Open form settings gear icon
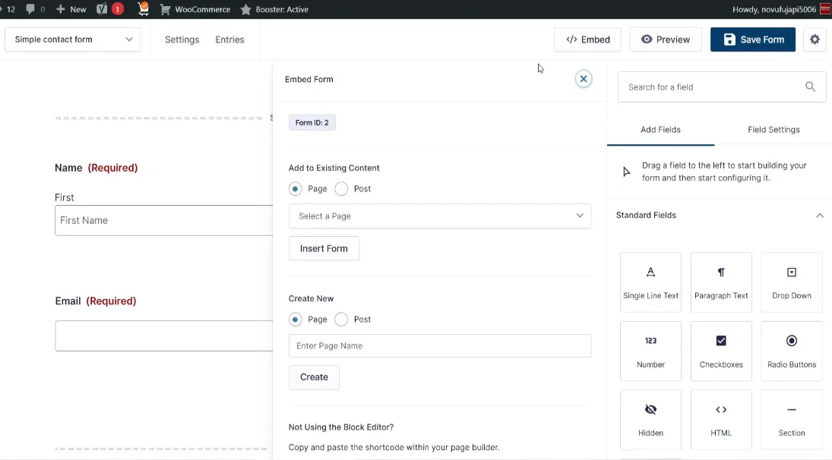Image resolution: width=832 pixels, height=460 pixels. click(815, 39)
